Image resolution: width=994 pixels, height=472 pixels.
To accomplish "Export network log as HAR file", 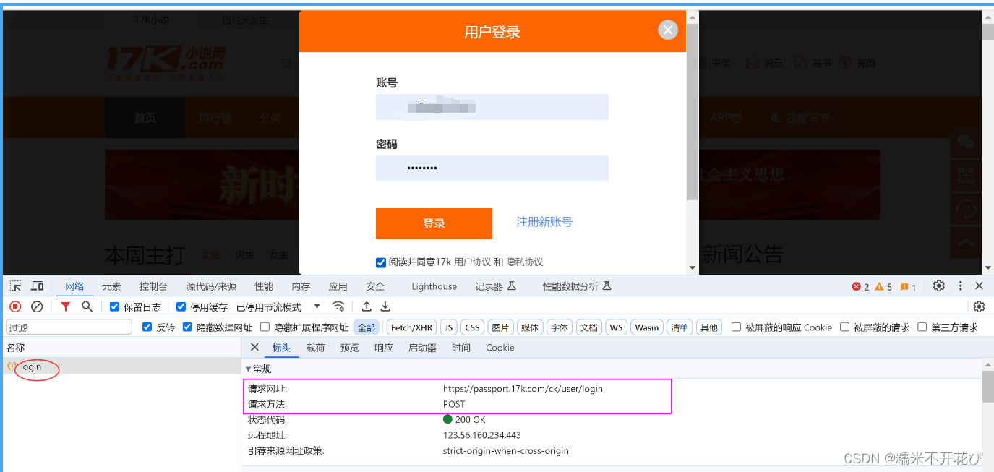I will point(385,306).
